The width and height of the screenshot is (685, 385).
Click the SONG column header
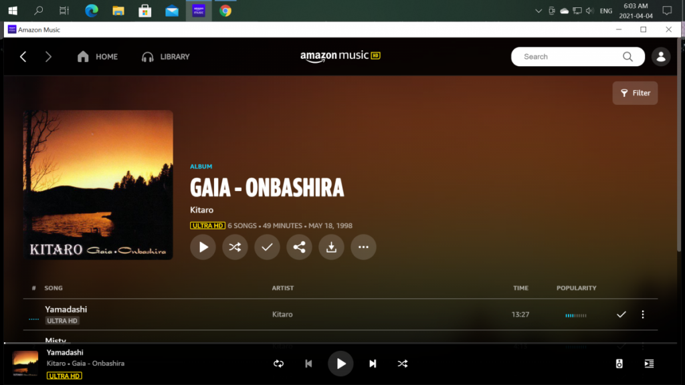pyautogui.click(x=54, y=288)
